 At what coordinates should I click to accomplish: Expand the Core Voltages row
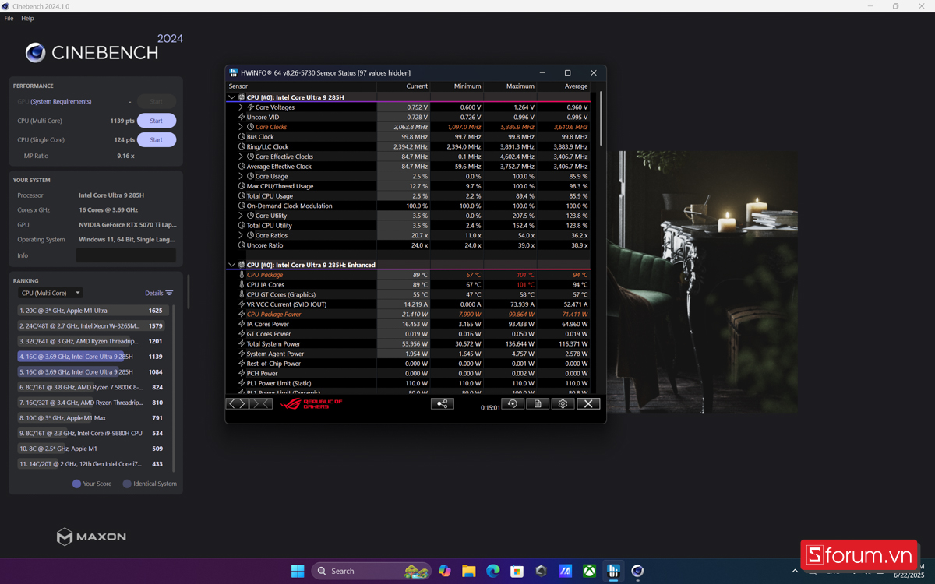(241, 107)
